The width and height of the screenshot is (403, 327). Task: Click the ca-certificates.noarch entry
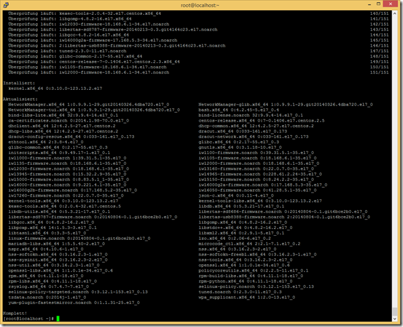click(68, 121)
